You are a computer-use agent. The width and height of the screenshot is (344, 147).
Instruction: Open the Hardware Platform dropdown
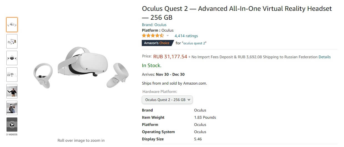[x=167, y=100]
